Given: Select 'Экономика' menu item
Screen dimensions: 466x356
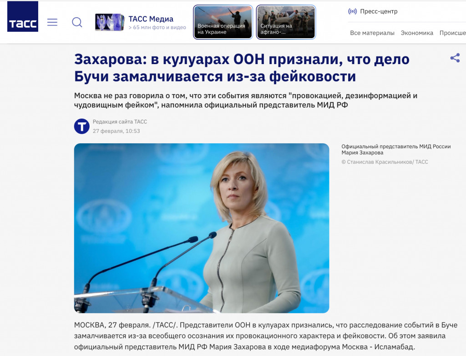Looking at the screenshot, I should (417, 33).
